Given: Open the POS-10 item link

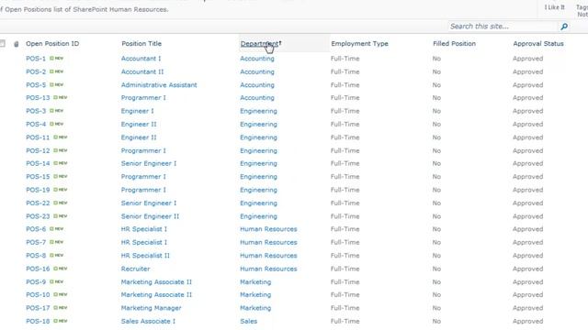Looking at the screenshot, I should tap(38, 295).
